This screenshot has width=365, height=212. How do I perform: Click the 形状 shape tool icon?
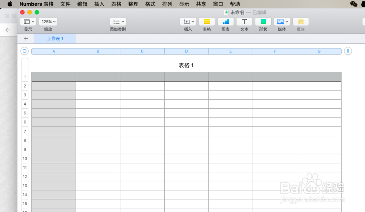(x=263, y=22)
